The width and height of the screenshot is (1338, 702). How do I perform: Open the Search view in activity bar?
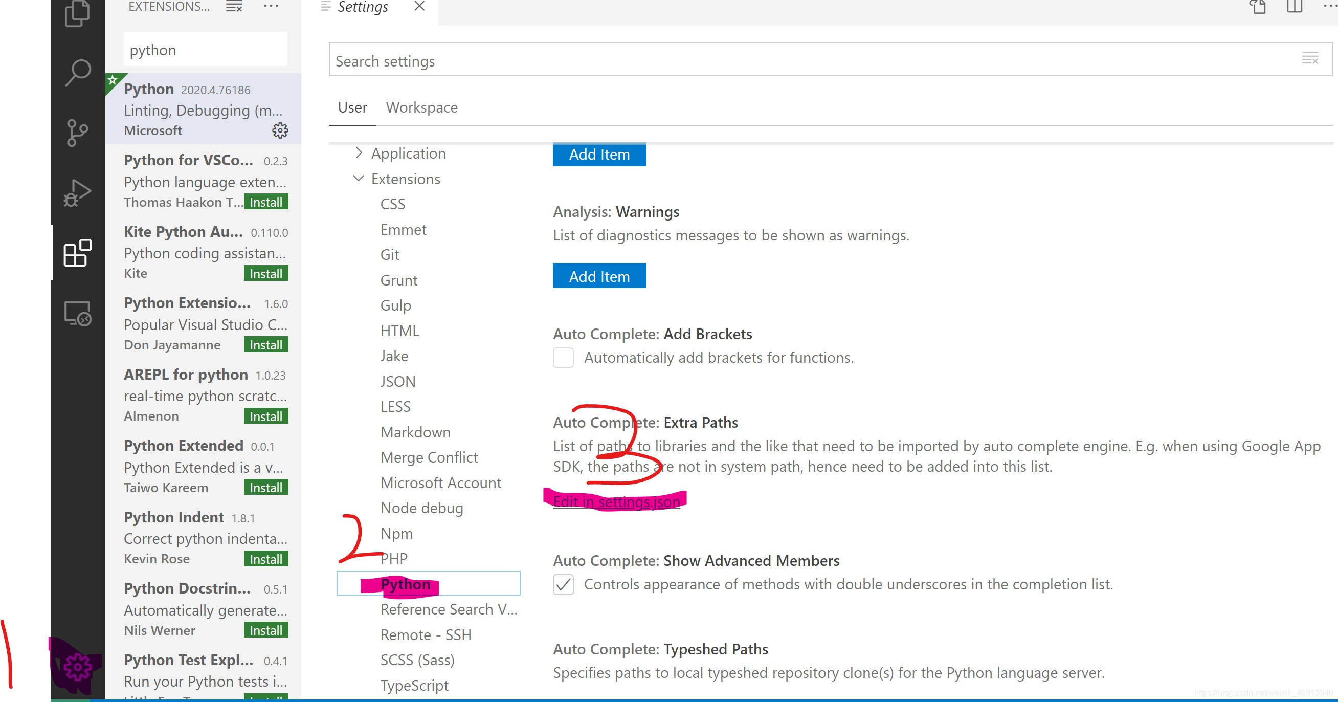(x=77, y=72)
